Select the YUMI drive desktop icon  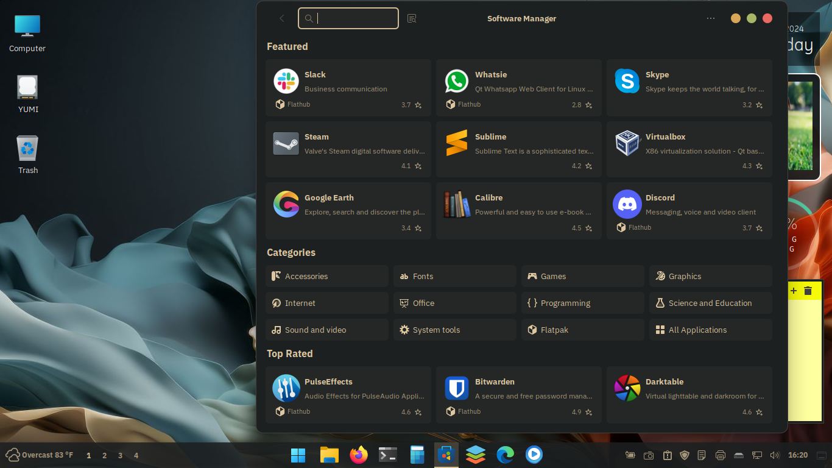[x=27, y=94]
